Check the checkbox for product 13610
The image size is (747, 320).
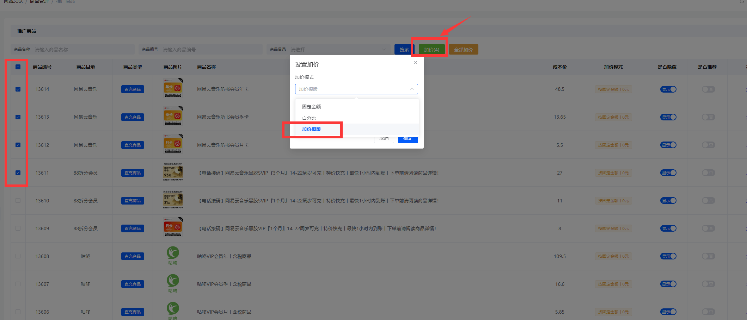[18, 201]
